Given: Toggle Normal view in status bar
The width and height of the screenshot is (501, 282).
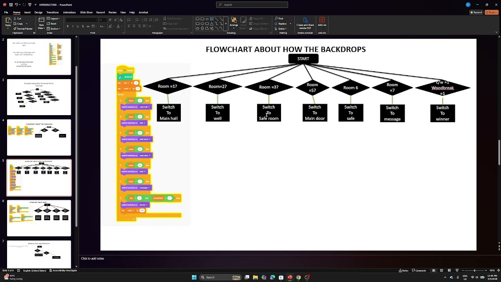Looking at the screenshot, I should click(434, 271).
